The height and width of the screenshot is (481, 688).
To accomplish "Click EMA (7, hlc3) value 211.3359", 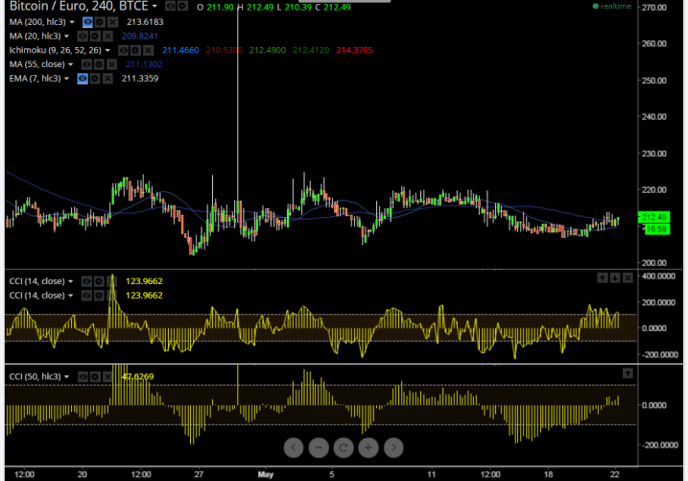I will 140,79.
